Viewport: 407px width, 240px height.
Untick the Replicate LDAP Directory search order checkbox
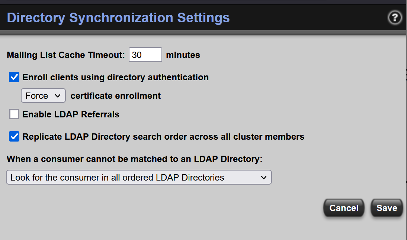coord(14,137)
